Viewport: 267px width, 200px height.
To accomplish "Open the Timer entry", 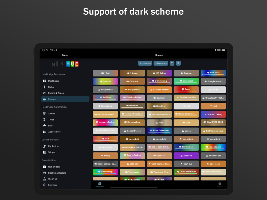I will (65, 119).
